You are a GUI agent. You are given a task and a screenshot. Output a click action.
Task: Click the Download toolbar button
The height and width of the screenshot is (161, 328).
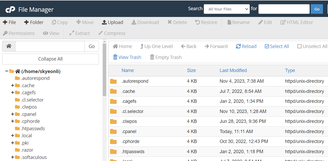tap(145, 22)
